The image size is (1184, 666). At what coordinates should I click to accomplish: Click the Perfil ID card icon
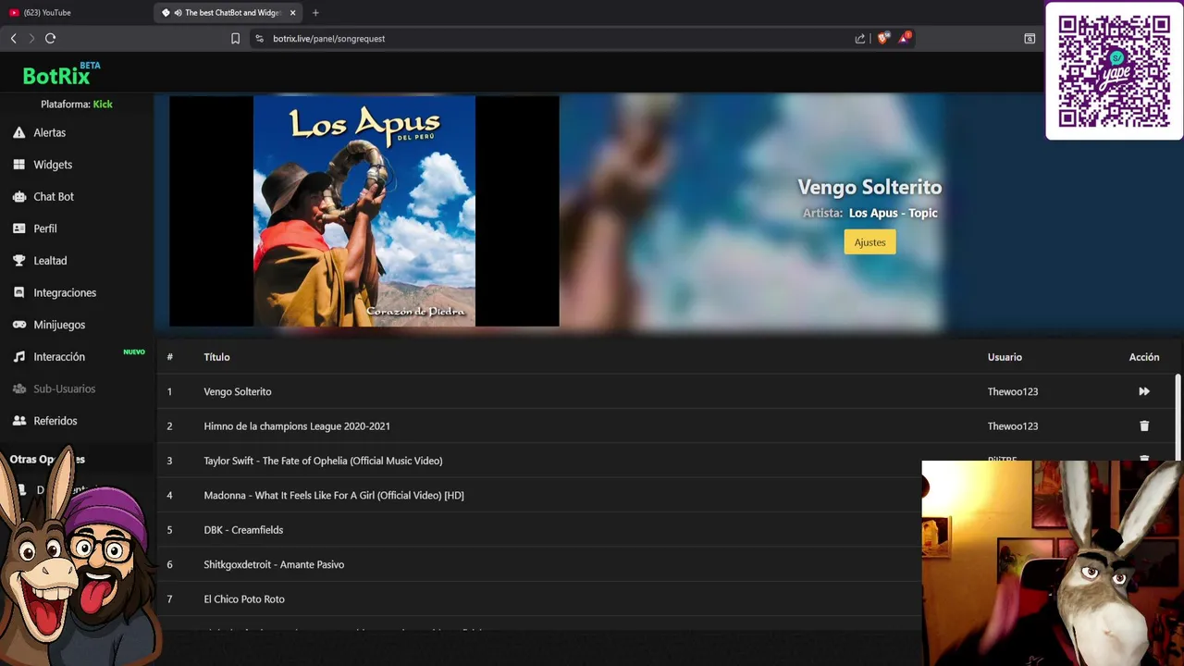pyautogui.click(x=18, y=228)
